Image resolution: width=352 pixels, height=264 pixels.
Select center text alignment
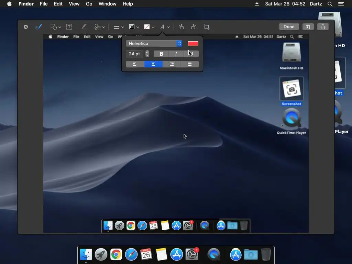point(153,64)
